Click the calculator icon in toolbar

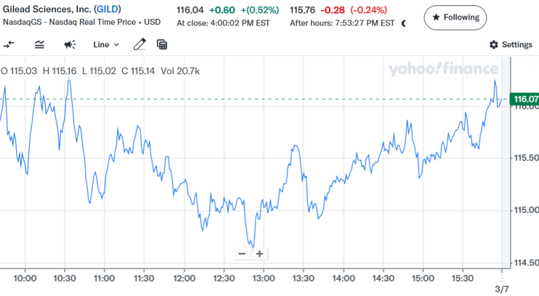pyautogui.click(x=162, y=45)
